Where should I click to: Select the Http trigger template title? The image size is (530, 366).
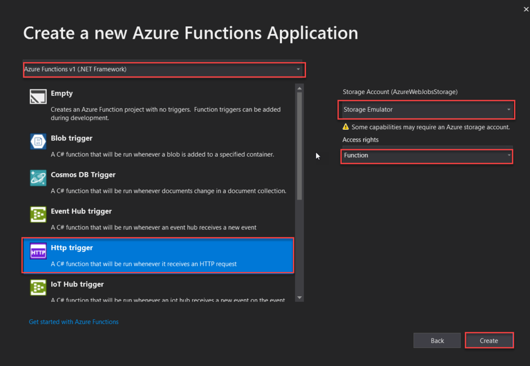[x=71, y=248]
